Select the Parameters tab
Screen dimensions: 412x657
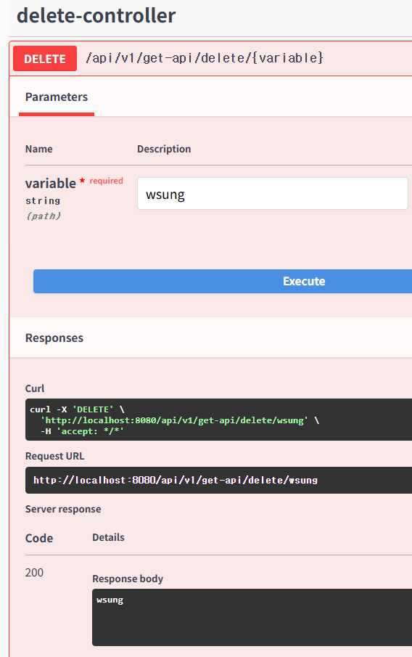[x=57, y=97]
